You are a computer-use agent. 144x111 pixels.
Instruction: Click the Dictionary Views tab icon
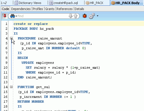coord(16,3)
